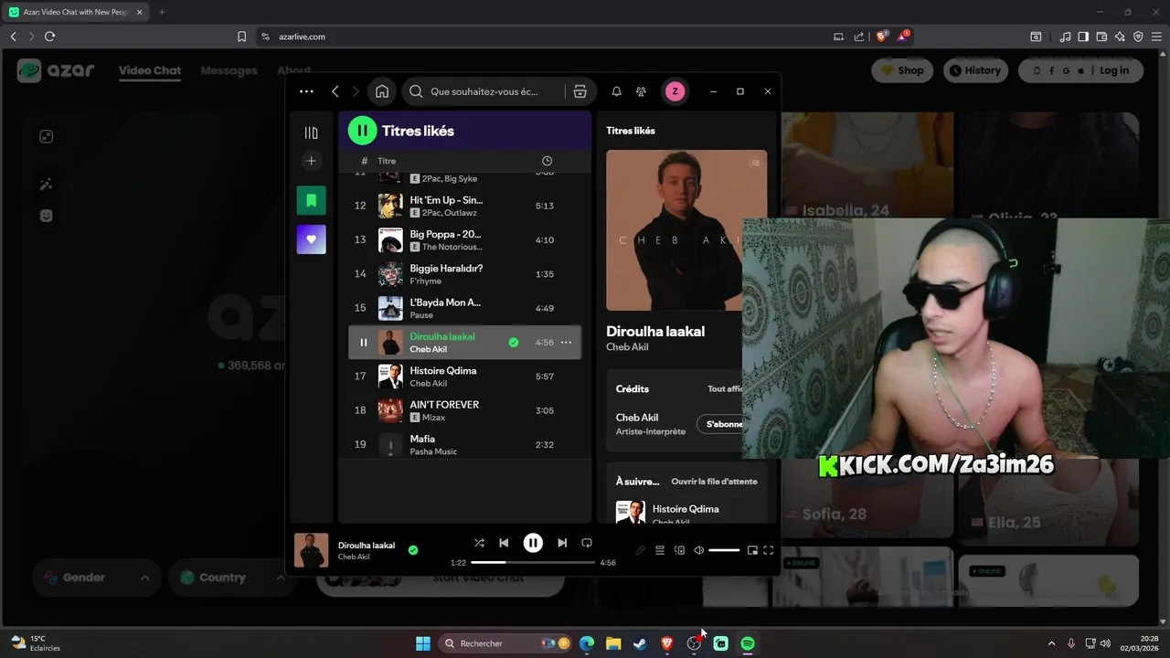Viewport: 1170px width, 658px height.
Task: Open Spotify three-dot main menu
Action: click(x=306, y=91)
